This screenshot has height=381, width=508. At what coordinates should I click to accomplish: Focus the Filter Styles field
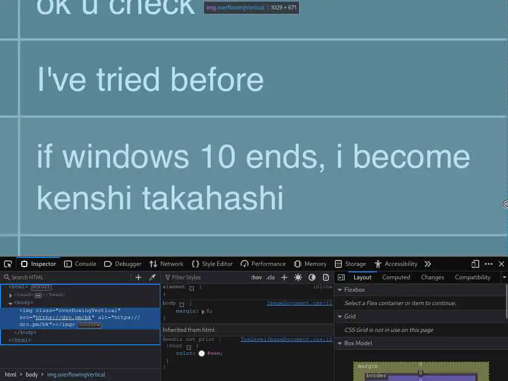(x=206, y=277)
